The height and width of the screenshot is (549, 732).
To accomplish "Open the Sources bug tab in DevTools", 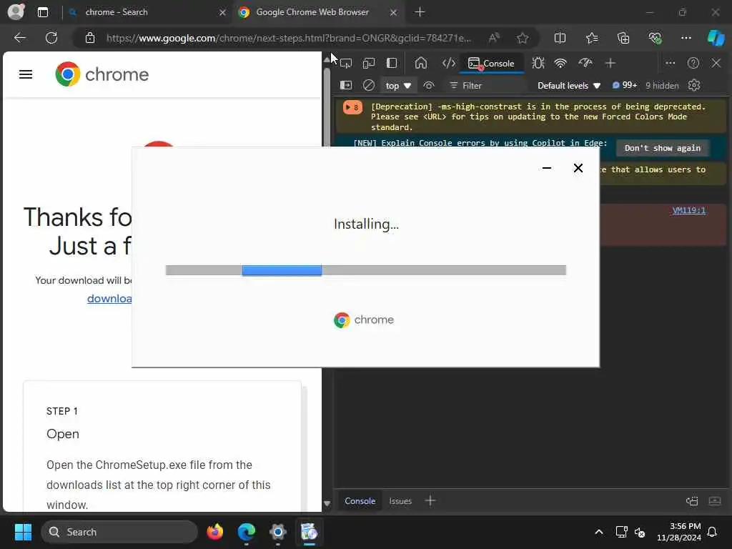I will [538, 63].
